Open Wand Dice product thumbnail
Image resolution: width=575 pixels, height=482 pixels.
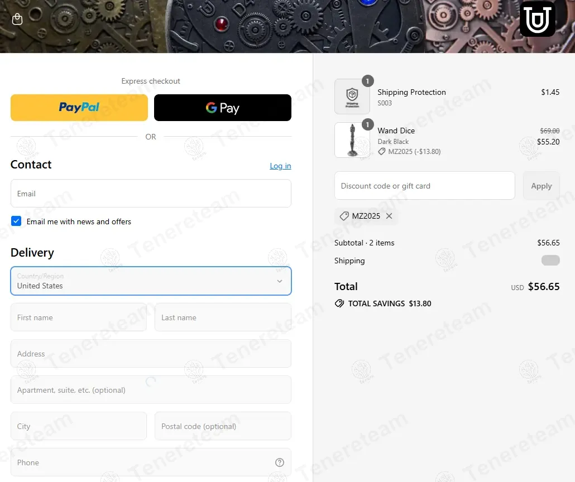pyautogui.click(x=352, y=140)
